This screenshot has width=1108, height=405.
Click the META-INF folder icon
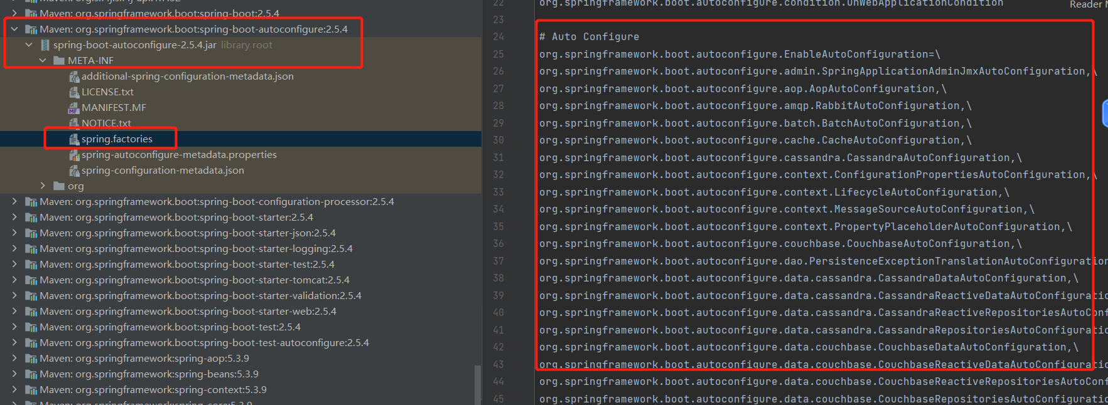coord(59,60)
